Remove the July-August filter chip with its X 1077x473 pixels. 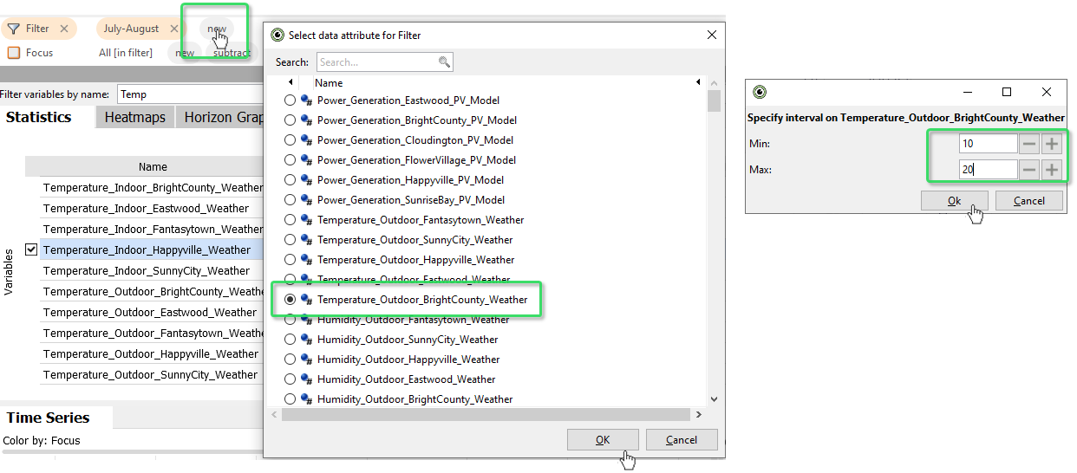coord(174,29)
